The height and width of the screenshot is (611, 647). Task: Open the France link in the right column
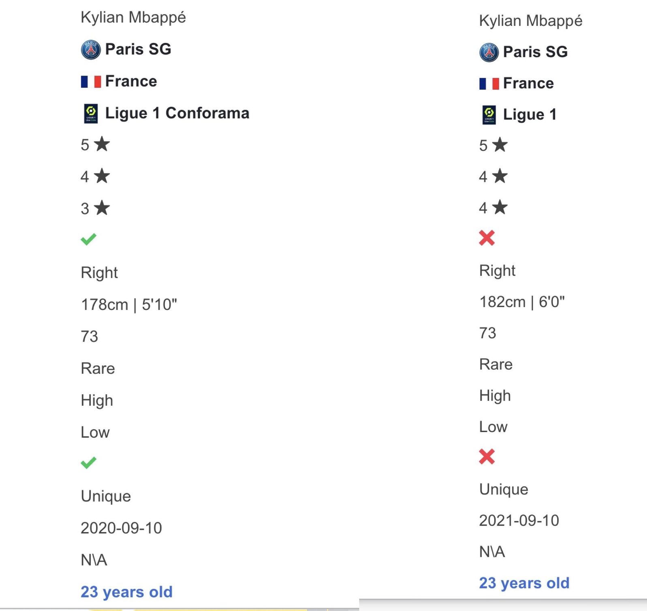[528, 83]
